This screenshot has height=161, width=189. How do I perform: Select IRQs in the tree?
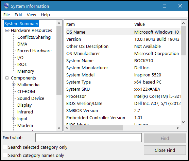pos(22,65)
